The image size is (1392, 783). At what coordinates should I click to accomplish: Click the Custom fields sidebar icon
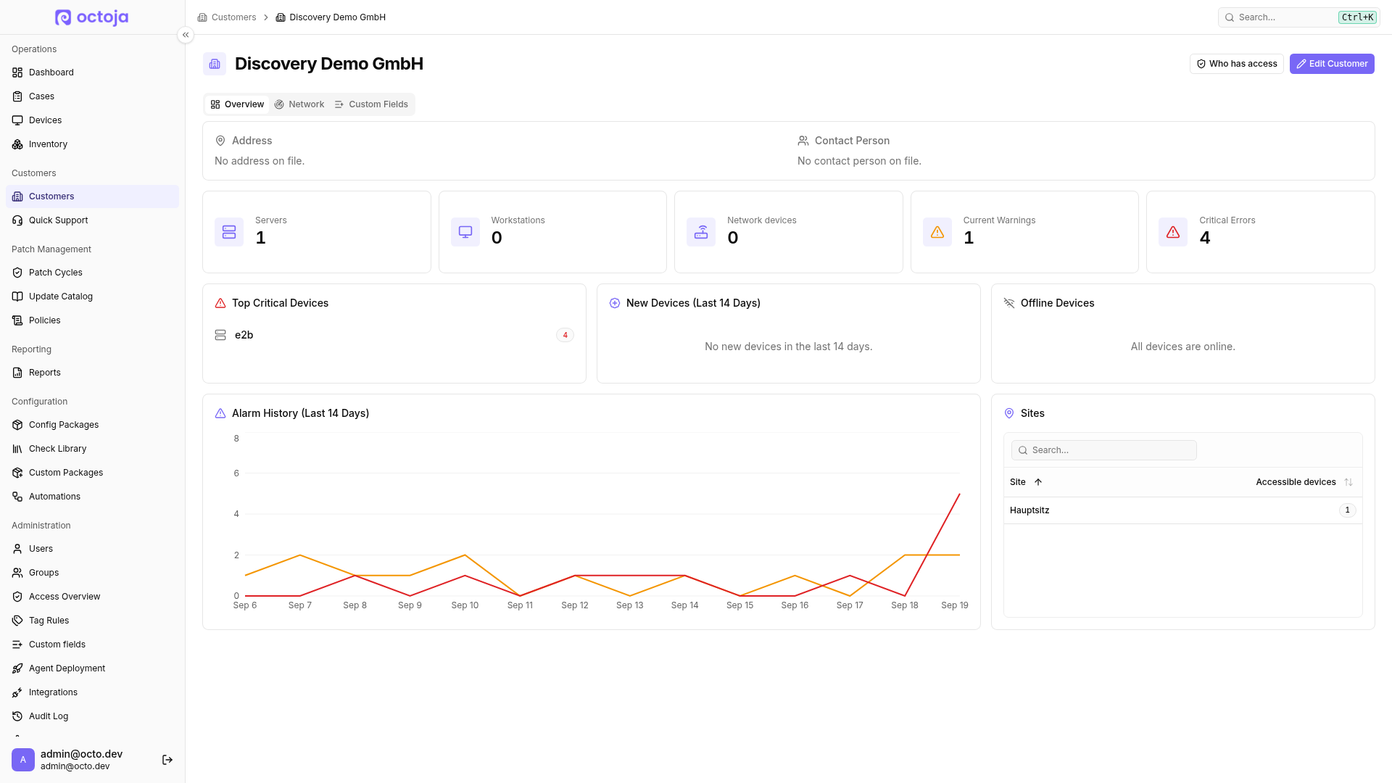click(x=17, y=645)
